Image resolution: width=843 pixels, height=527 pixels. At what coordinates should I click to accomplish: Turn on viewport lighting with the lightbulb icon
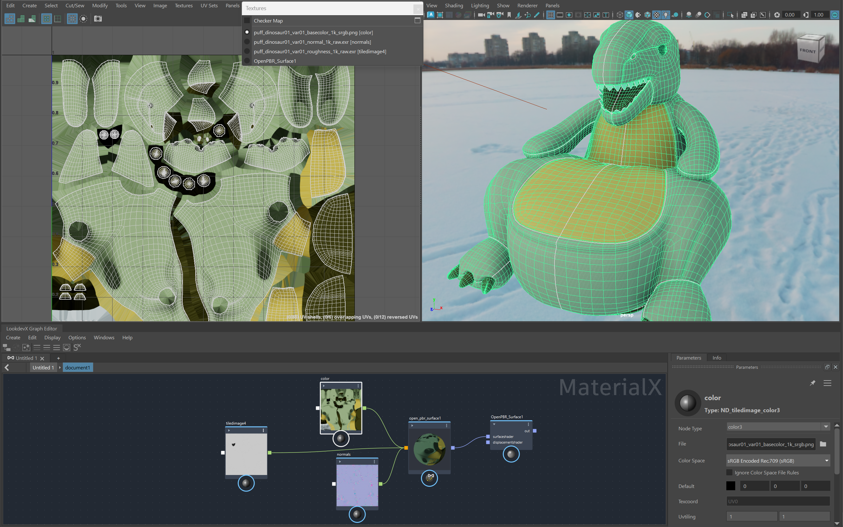[667, 15]
